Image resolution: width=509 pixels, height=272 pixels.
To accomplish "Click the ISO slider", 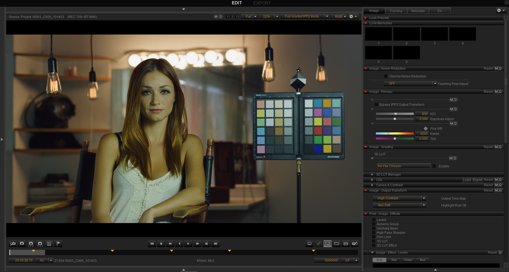I will (x=394, y=114).
